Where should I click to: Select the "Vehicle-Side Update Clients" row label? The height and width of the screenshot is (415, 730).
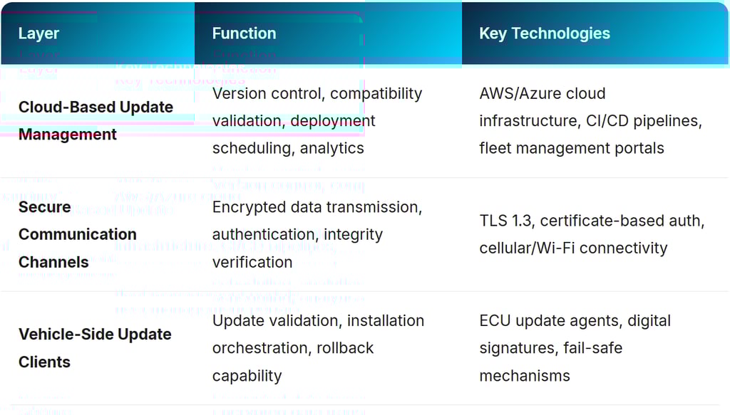[x=95, y=347]
